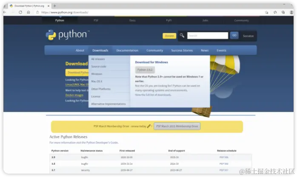Click the Python Developer's Guide link
The image size is (297, 177).
[x=102, y=143]
